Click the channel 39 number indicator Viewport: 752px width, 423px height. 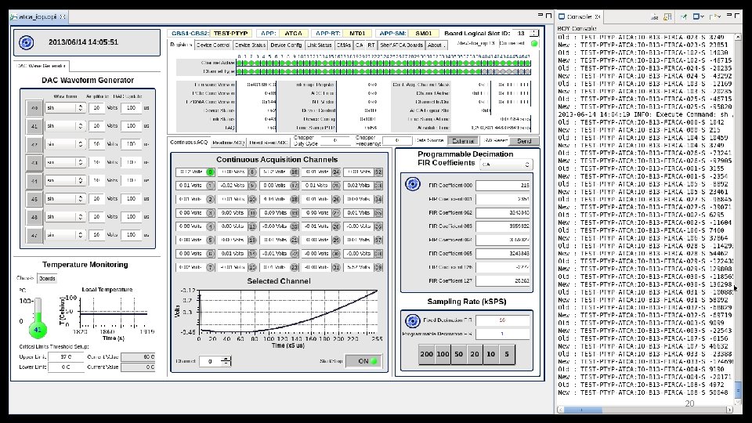(378, 267)
